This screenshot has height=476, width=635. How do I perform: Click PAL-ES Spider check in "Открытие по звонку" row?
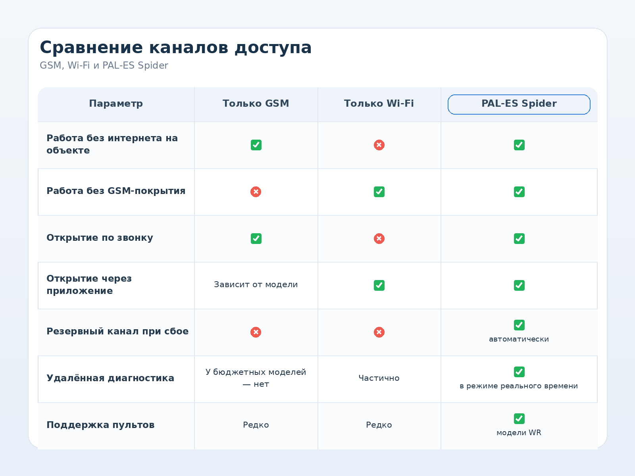click(519, 238)
